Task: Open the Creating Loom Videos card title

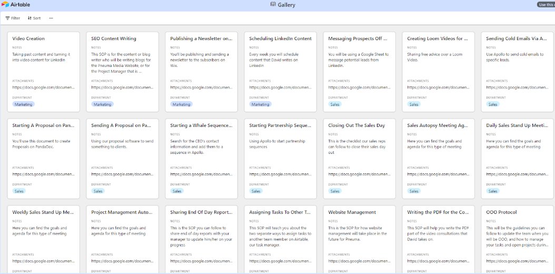Action: coord(438,38)
